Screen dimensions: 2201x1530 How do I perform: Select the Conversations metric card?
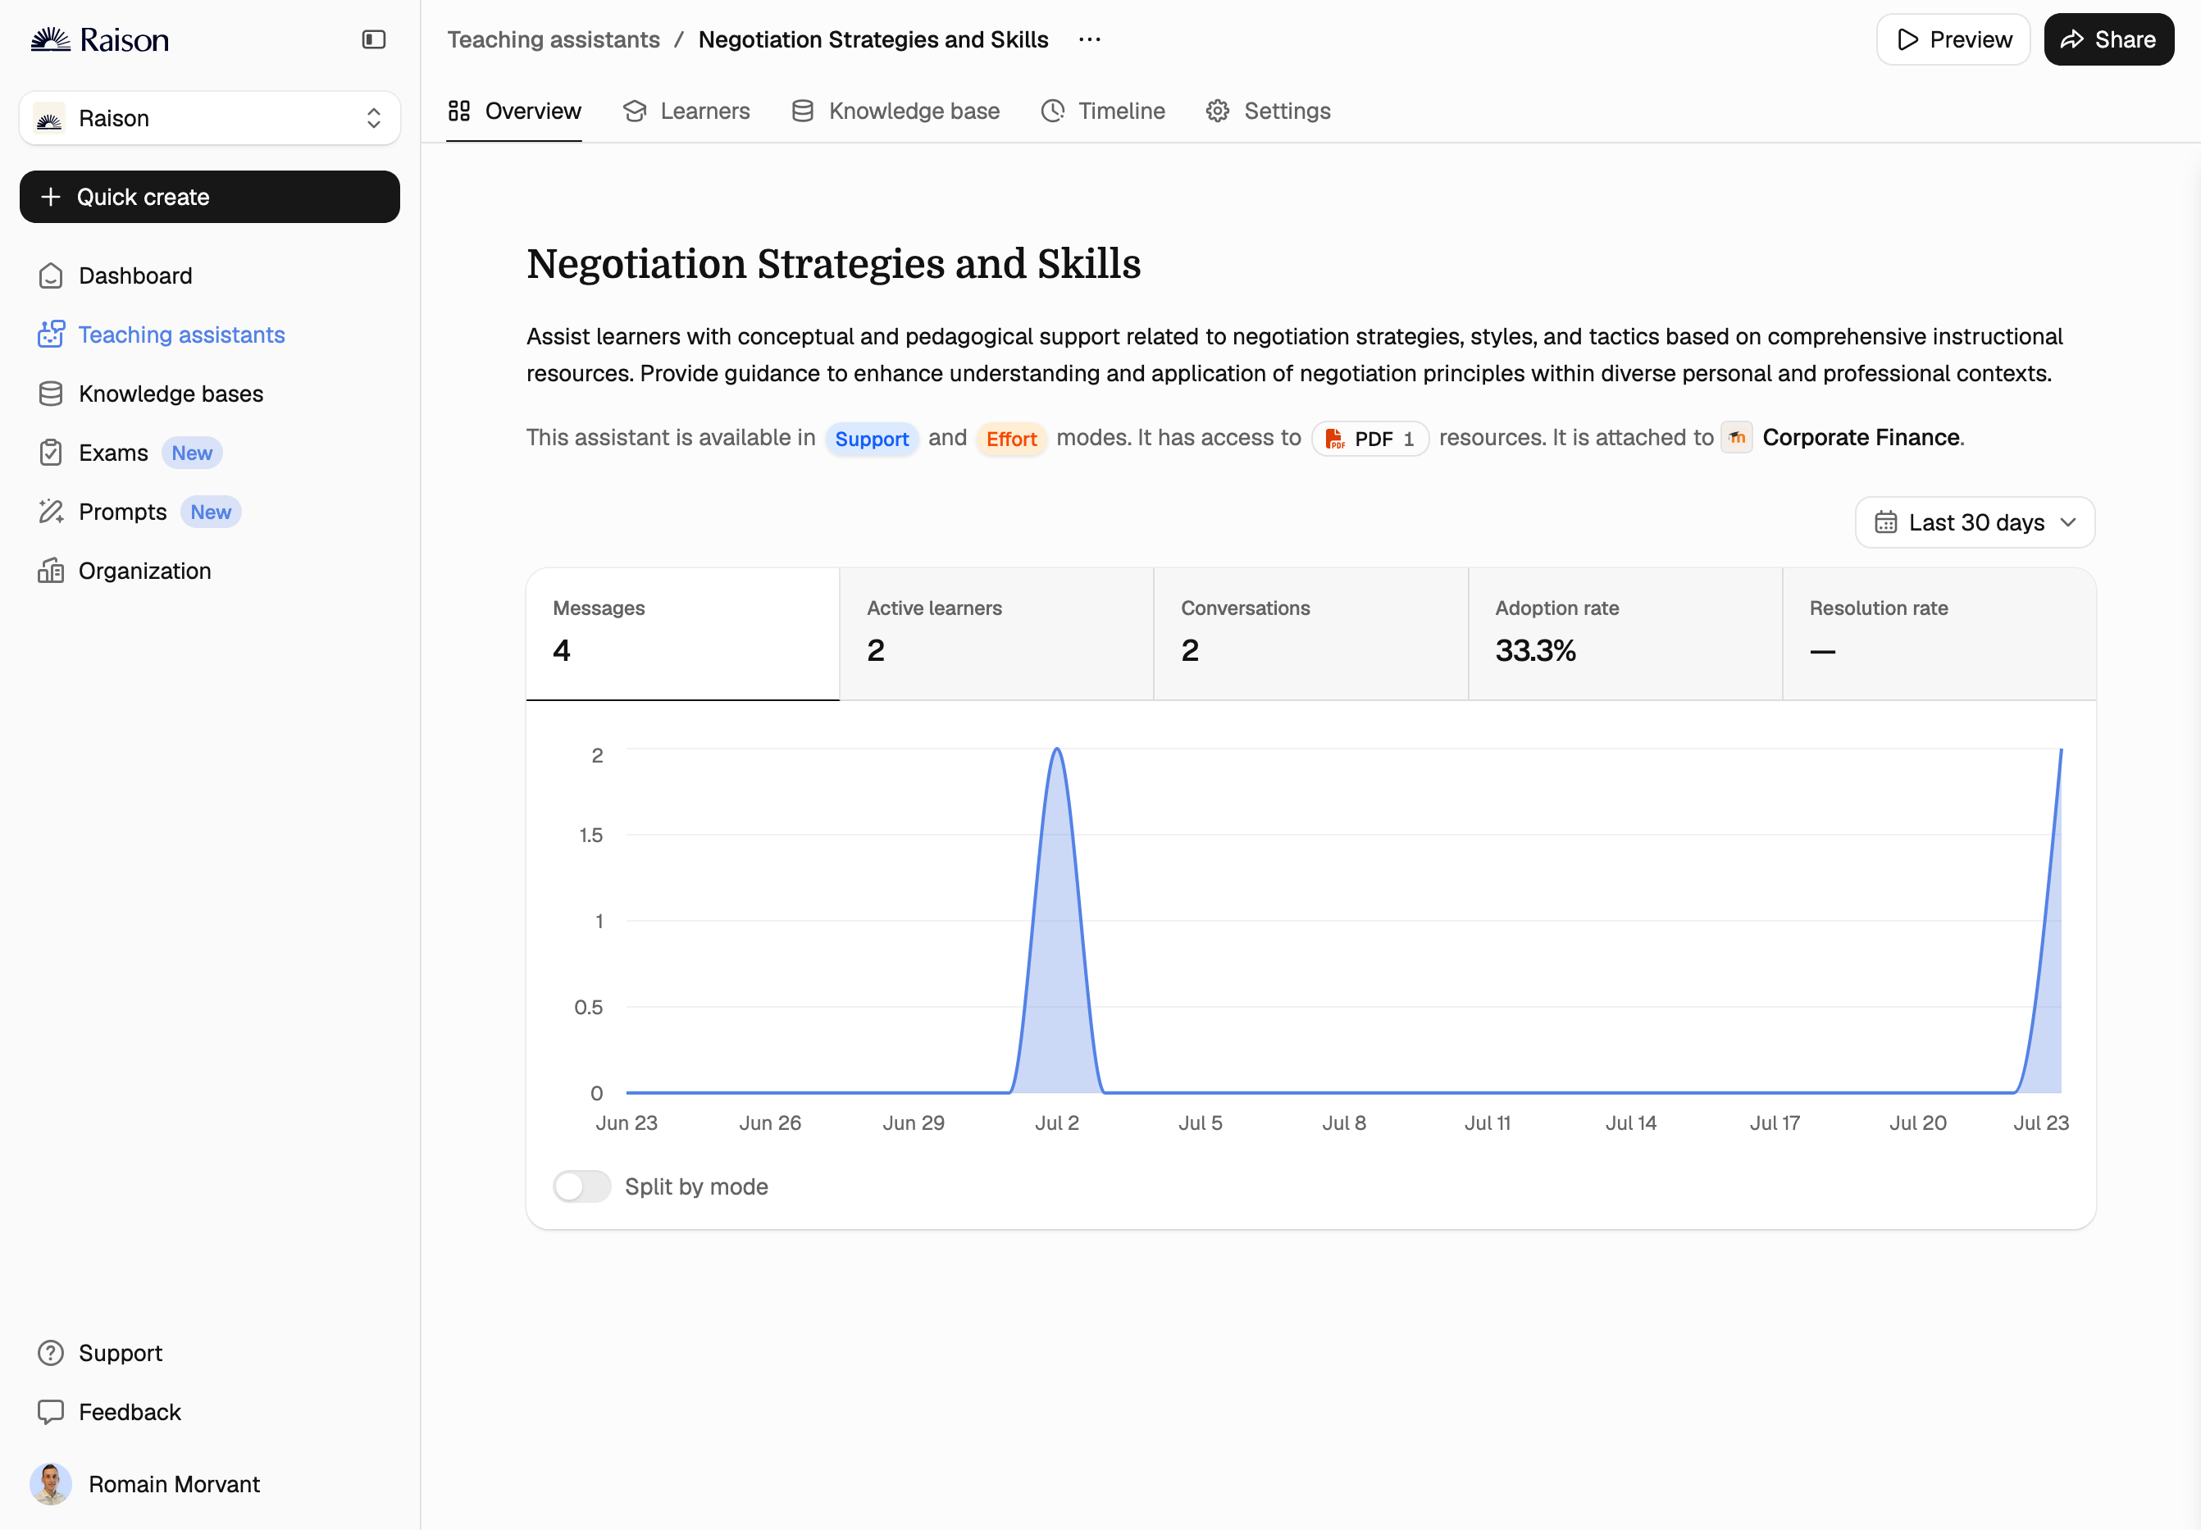coord(1311,634)
